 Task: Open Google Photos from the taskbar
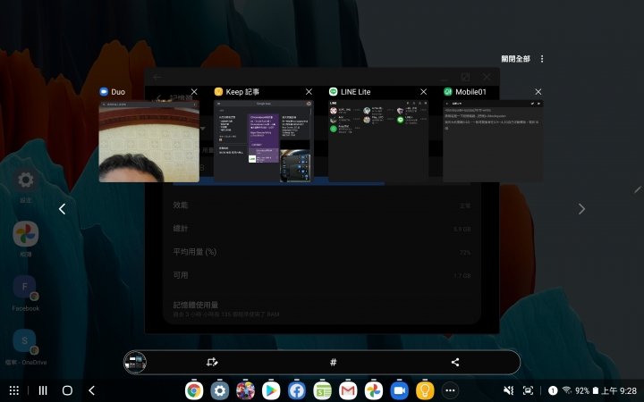[x=374, y=390]
